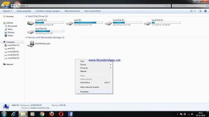Select Undo Move in context menu
Viewport: 209px width, 117px height.
(94, 83)
